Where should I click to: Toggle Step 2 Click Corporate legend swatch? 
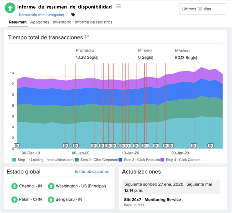click(x=77, y=160)
